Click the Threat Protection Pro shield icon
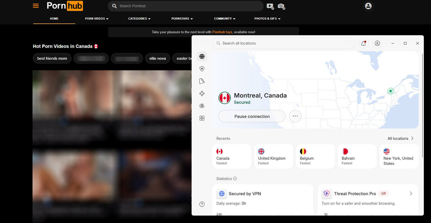The width and height of the screenshot is (431, 223). tap(326, 194)
